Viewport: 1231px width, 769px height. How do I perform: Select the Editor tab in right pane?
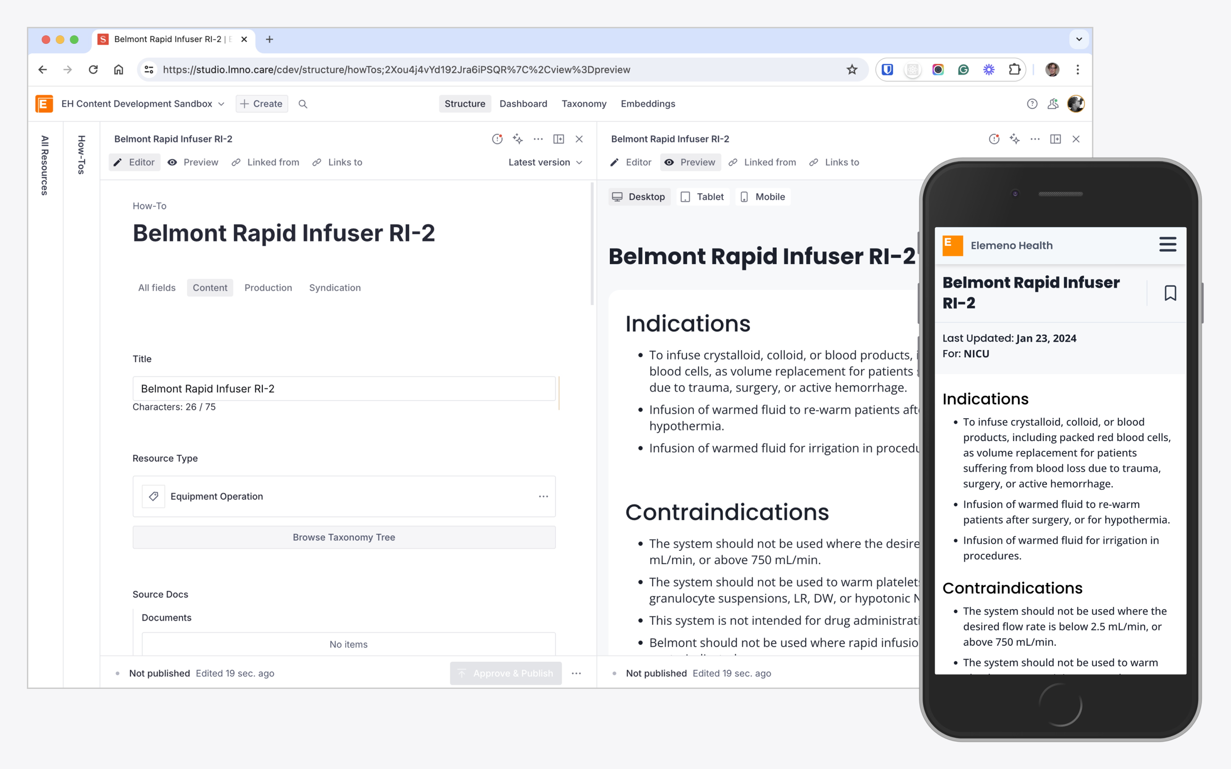[x=631, y=162]
